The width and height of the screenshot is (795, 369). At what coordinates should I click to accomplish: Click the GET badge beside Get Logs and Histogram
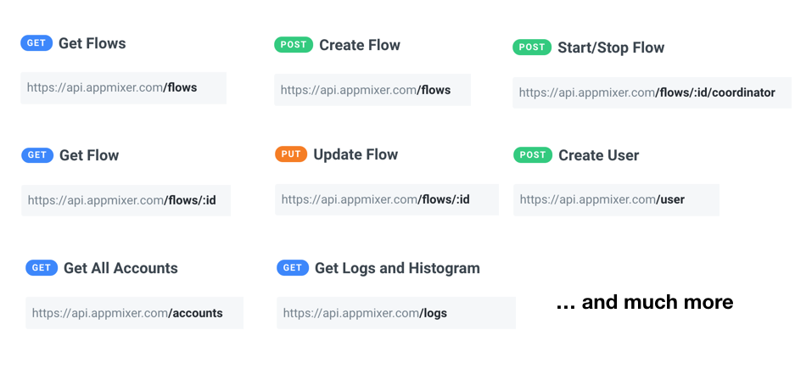pos(293,267)
